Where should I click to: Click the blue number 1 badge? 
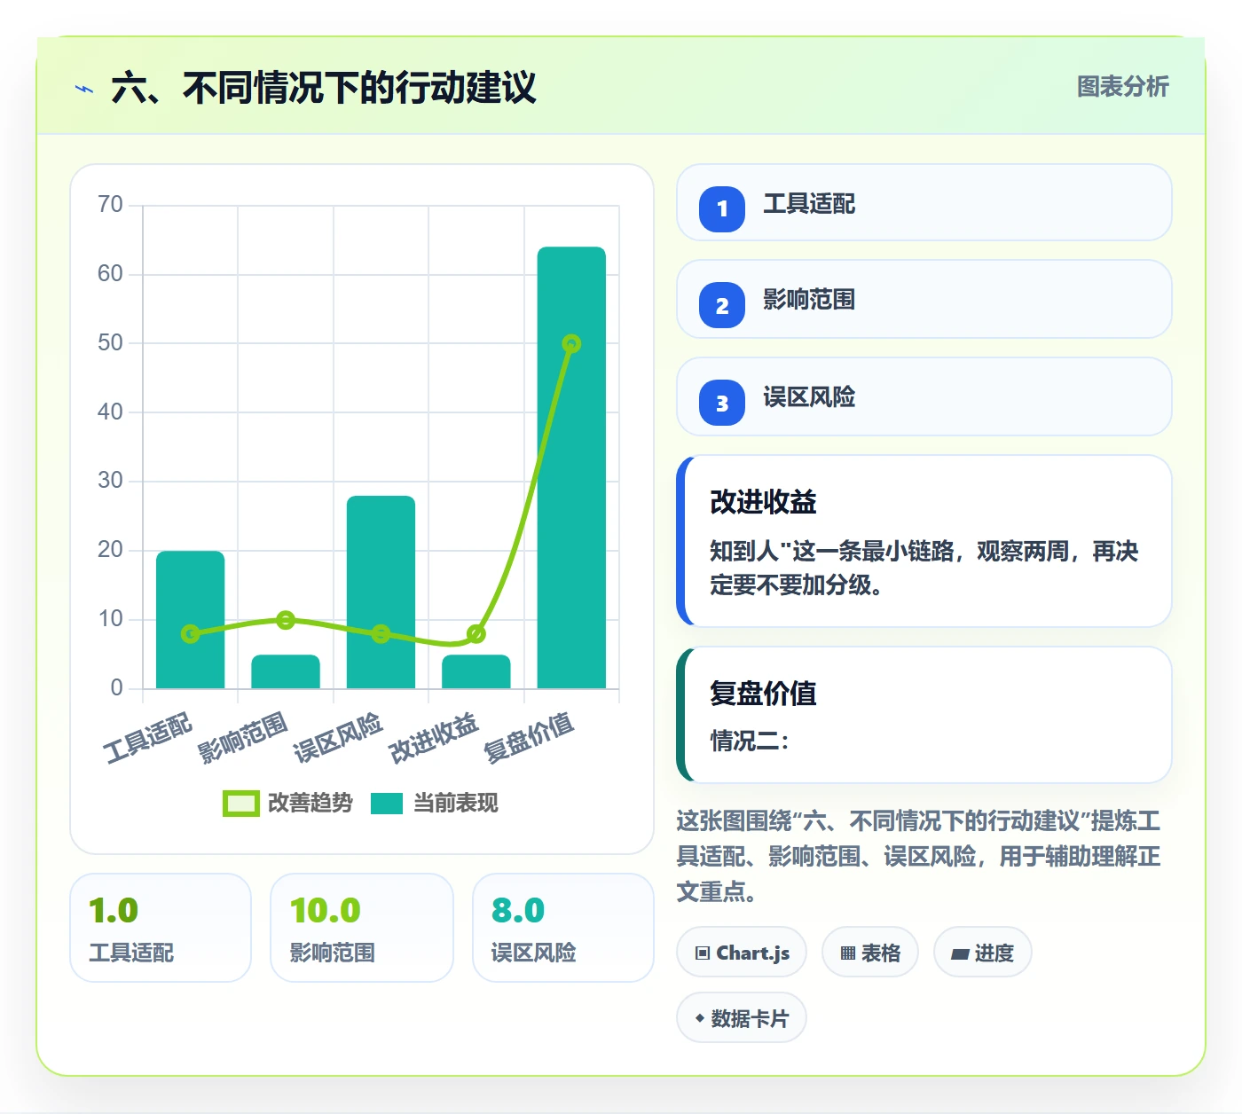click(722, 208)
